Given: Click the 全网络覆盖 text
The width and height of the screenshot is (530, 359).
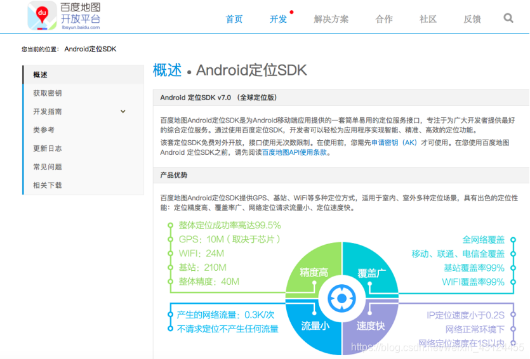Looking at the screenshot, I should tap(484, 240).
